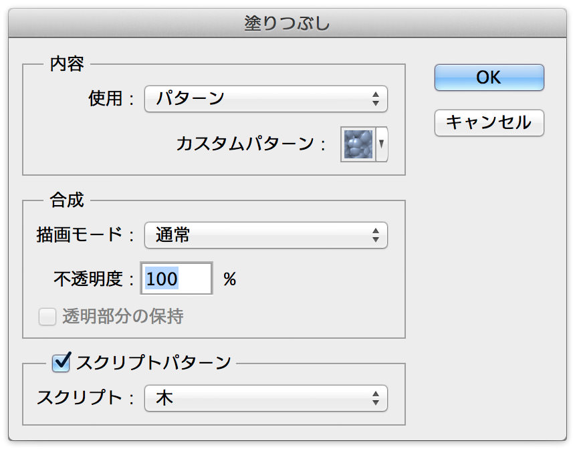Image resolution: width=575 pixels, height=449 pixels.
Task: Open the スクリプト dropdown showing 木
Action: (266, 398)
